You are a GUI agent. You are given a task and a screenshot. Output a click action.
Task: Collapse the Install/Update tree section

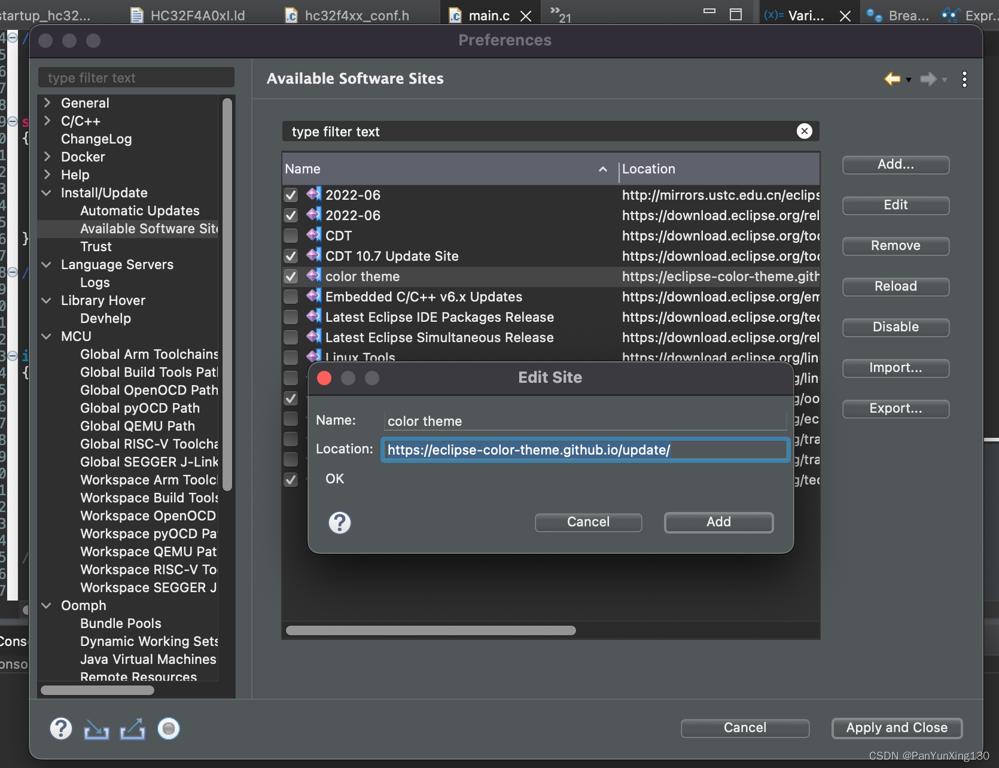click(x=47, y=193)
